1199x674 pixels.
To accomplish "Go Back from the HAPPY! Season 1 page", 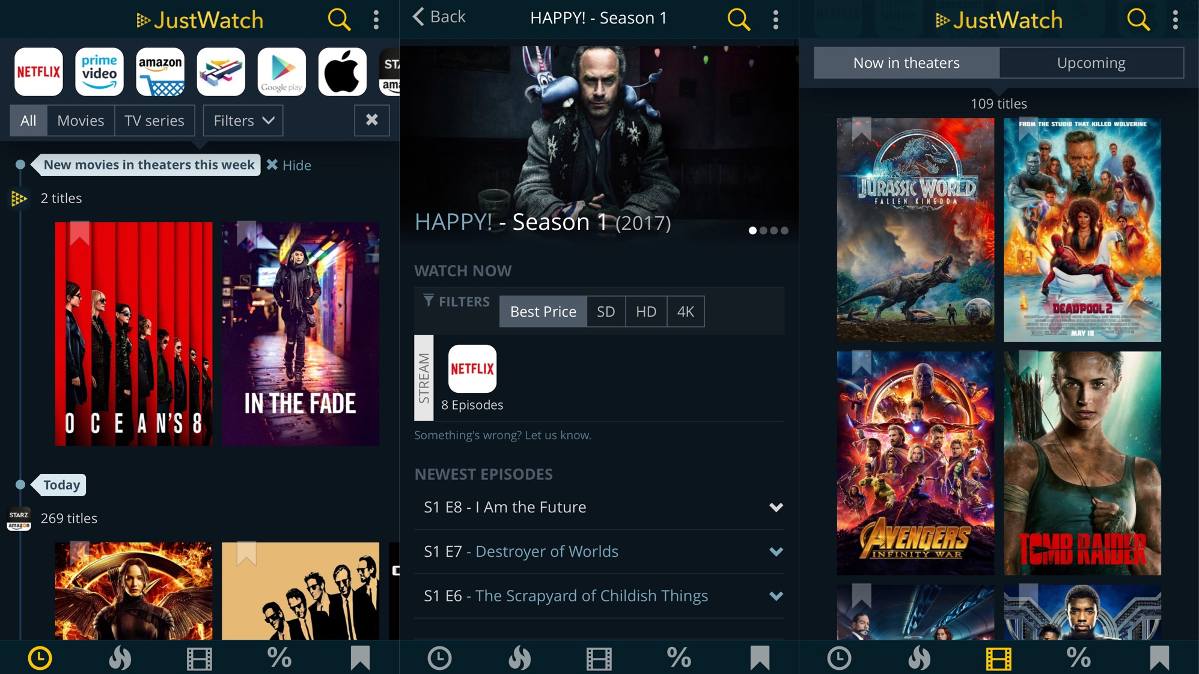I will click(x=439, y=17).
